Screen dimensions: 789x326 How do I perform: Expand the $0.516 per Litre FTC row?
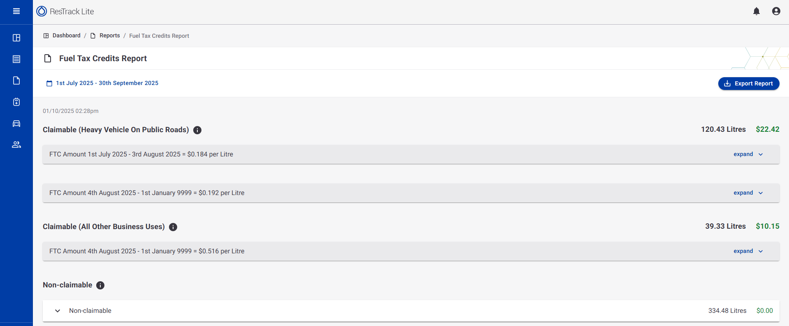click(x=747, y=251)
